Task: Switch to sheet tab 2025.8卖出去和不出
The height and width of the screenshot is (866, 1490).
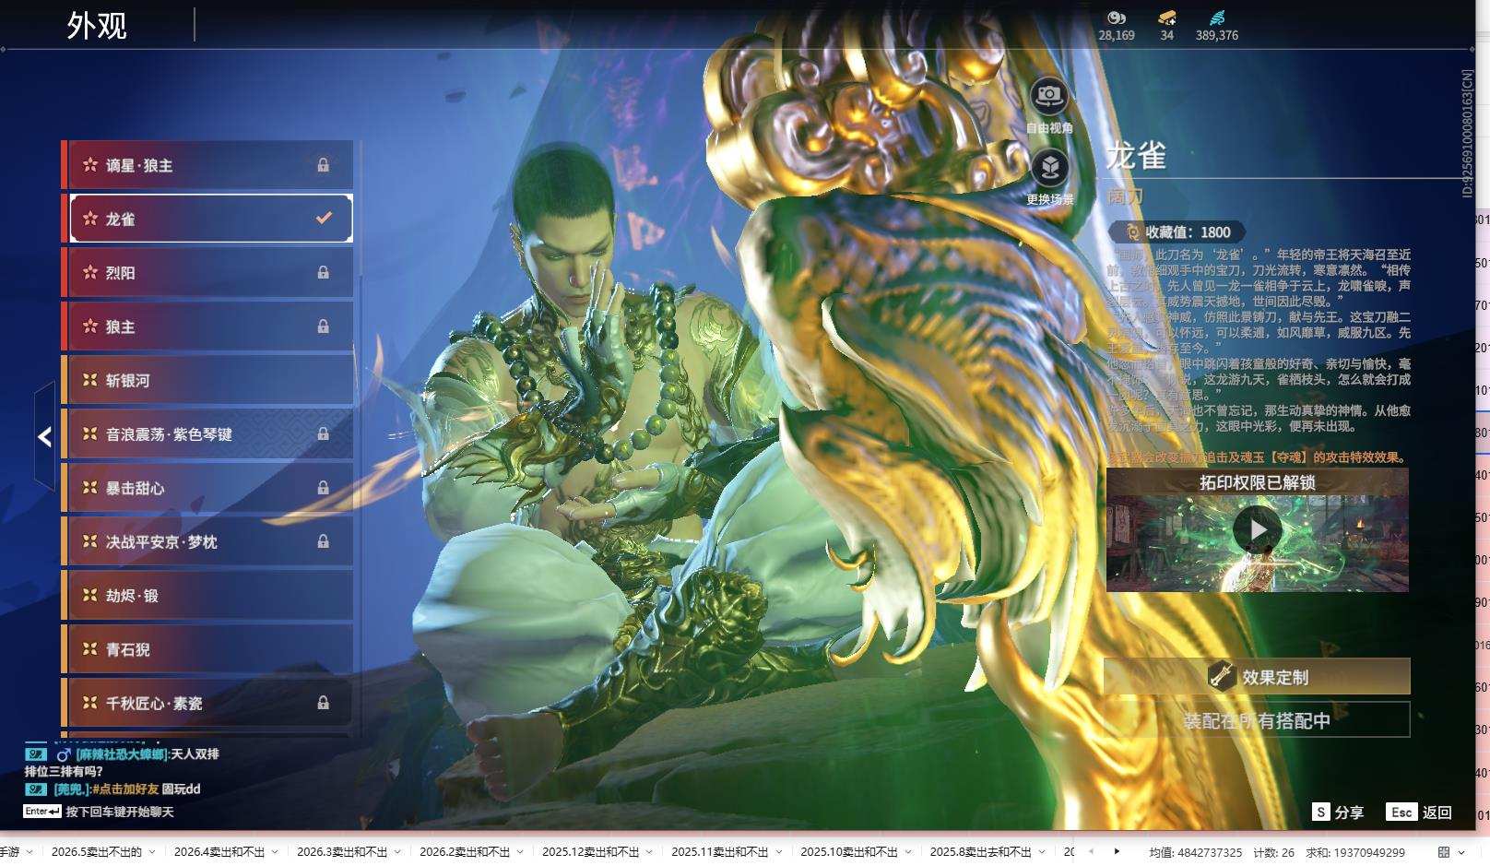Action: pos(981,852)
